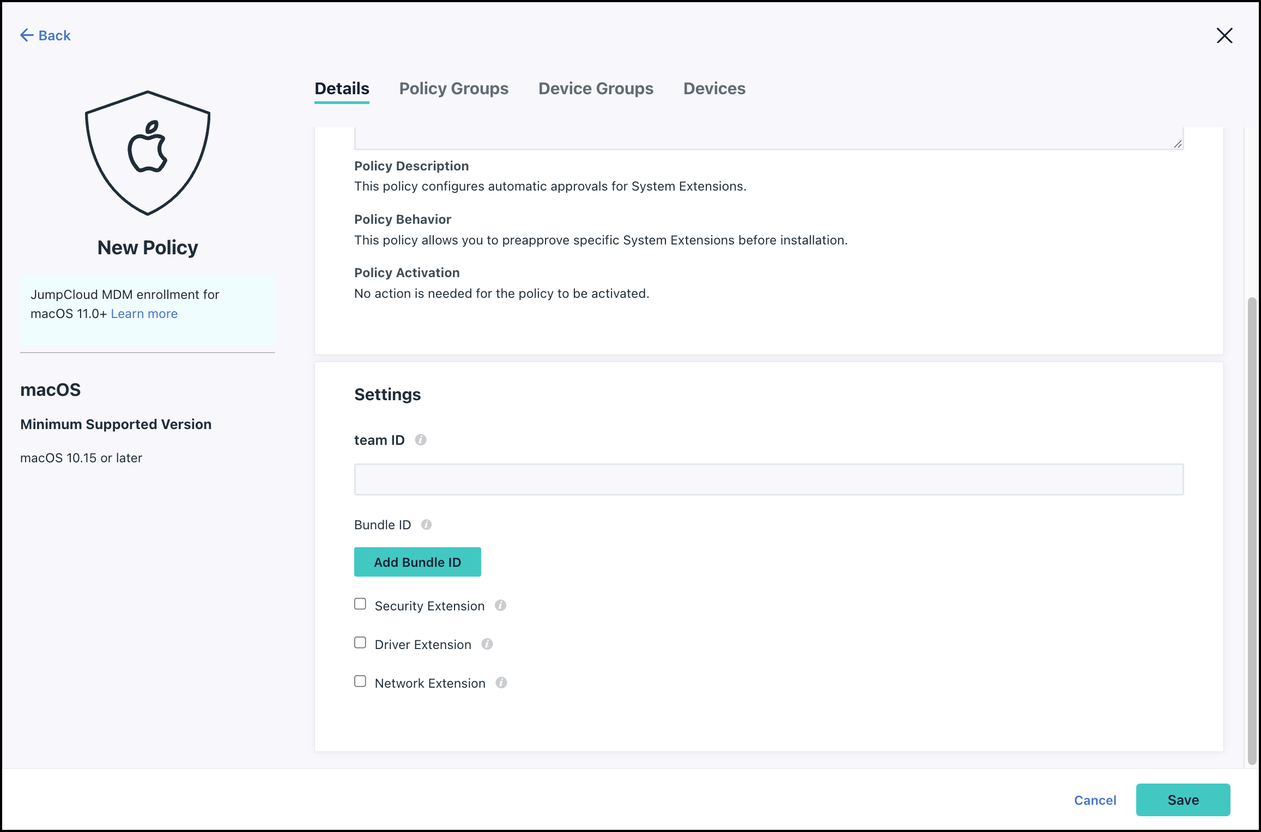The image size is (1261, 832).
Task: Click the Driver Extension info icon
Action: pos(487,644)
